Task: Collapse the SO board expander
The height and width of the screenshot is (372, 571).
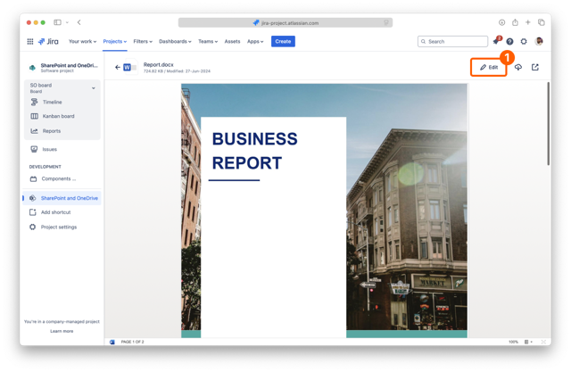Action: tap(93, 88)
